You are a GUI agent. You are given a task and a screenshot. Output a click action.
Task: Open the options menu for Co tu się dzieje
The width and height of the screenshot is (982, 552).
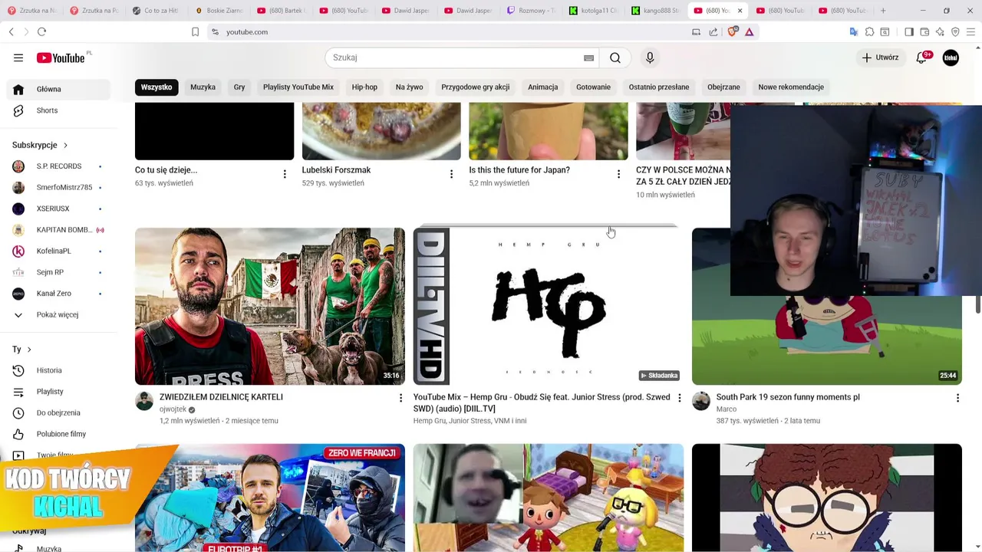[x=285, y=174]
